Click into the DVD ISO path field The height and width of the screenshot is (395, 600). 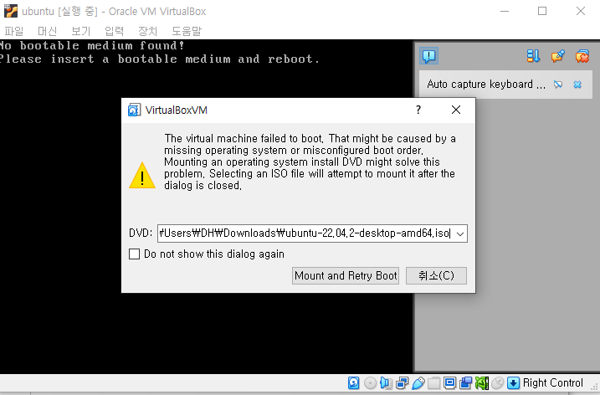coord(306,233)
